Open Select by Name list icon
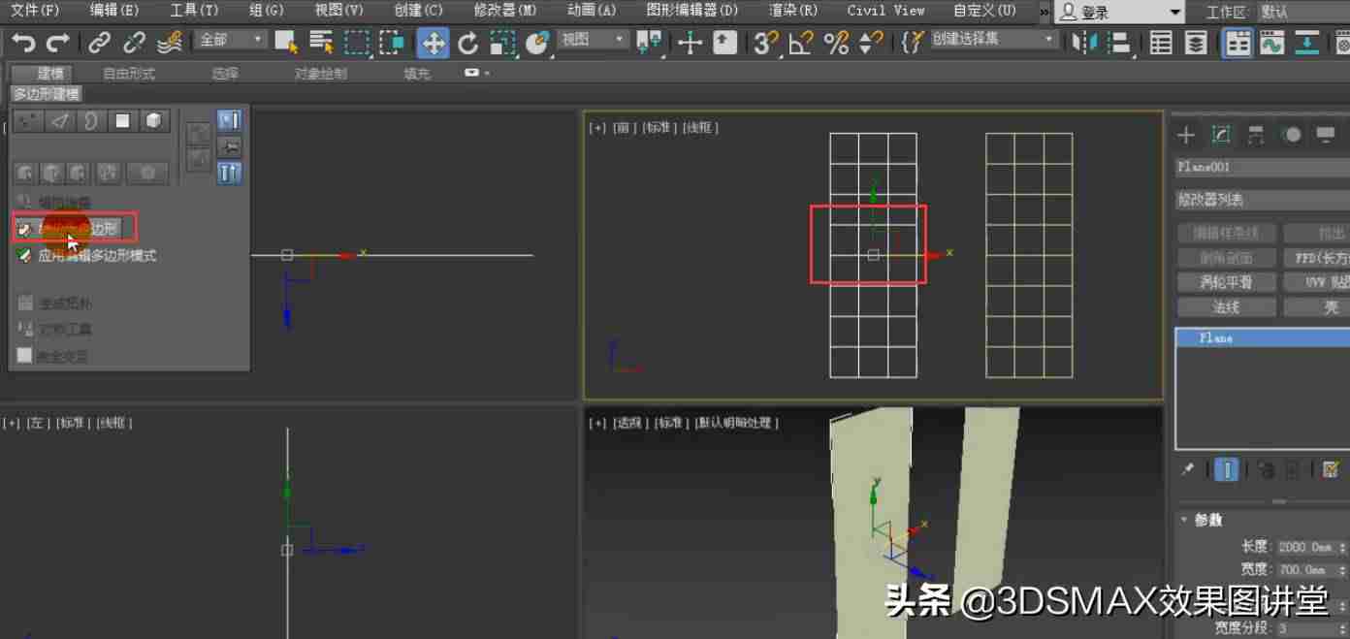This screenshot has height=639, width=1350. 320,42
